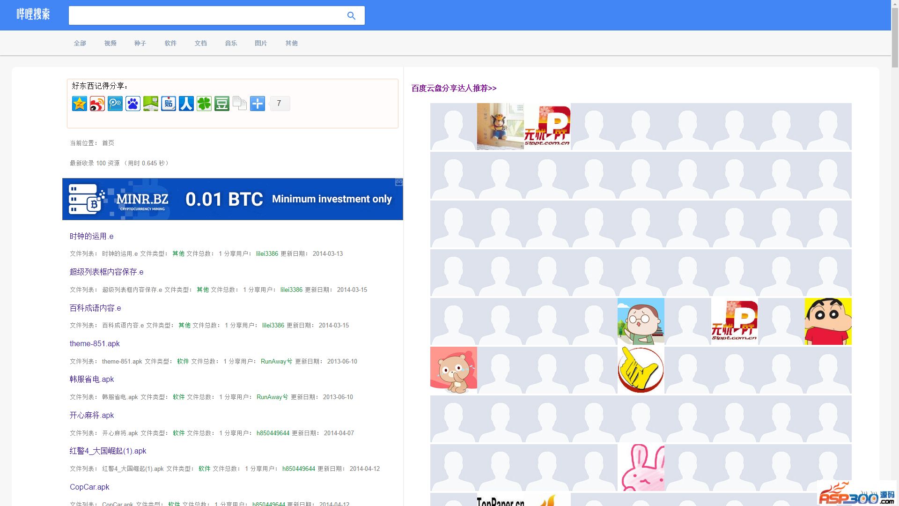Open 51ppt avatar beside Shin-chan row
Image resolution: width=899 pixels, height=506 pixels.
735,321
